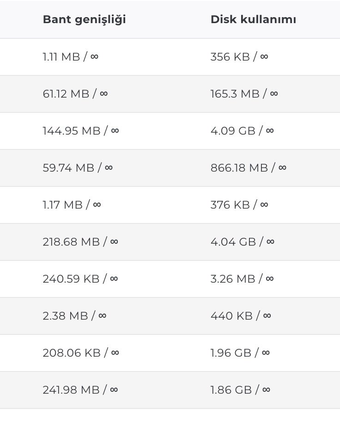Click the 218.68 MB bandwidth entry

tap(80, 242)
